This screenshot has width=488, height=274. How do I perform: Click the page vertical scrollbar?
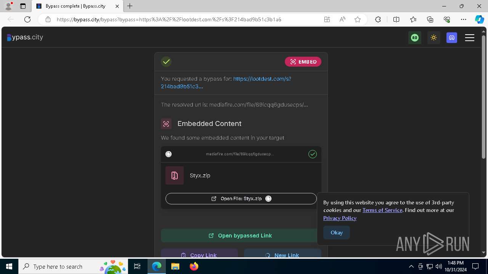tap(483, 97)
